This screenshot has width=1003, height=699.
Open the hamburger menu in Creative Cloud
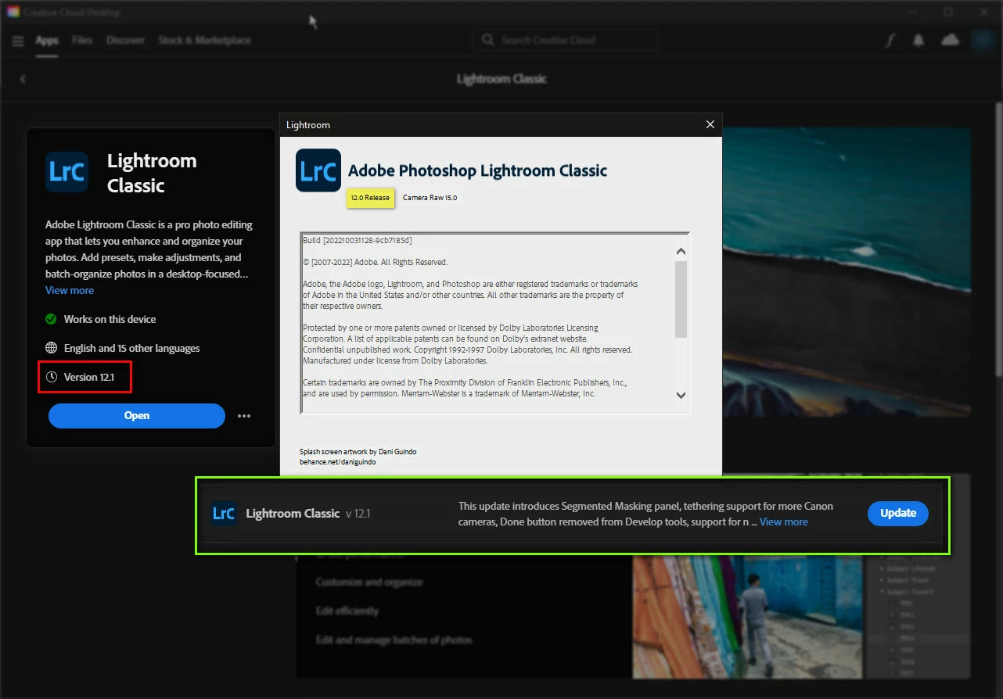click(x=18, y=41)
